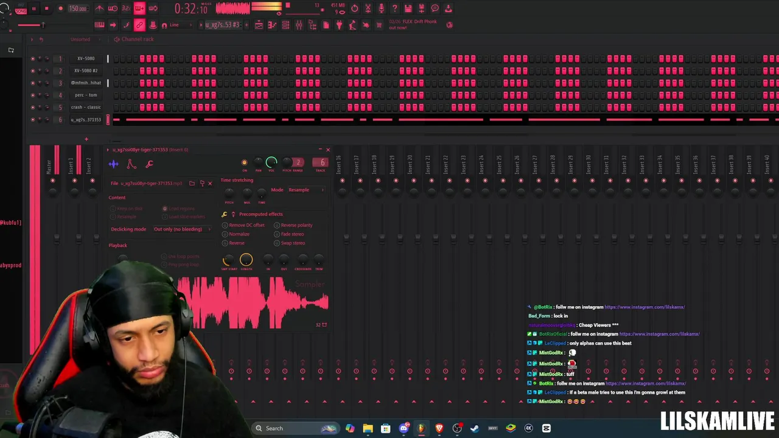Stop playback with the stop button
Screen dimensions: 779x438
[x=47, y=9]
